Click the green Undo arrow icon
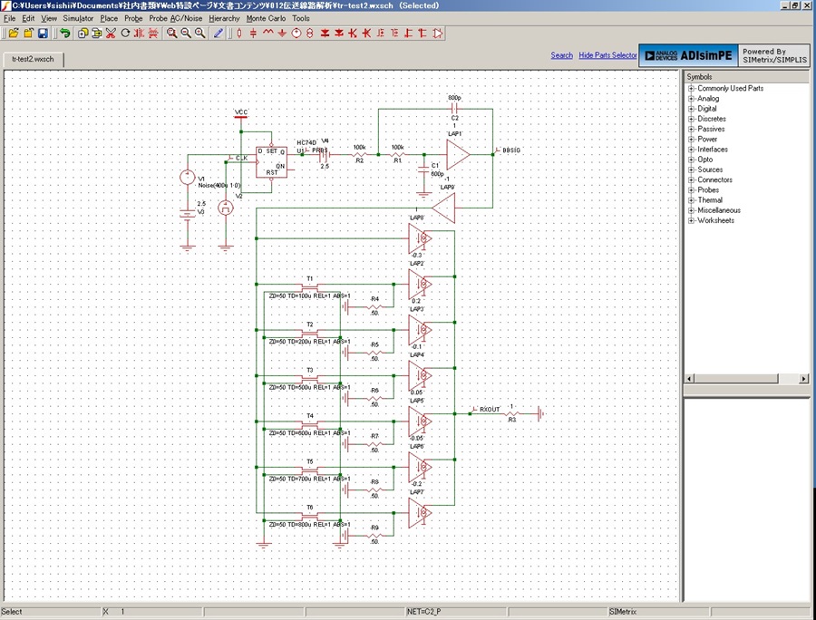The width and height of the screenshot is (816, 620). pyautogui.click(x=64, y=34)
